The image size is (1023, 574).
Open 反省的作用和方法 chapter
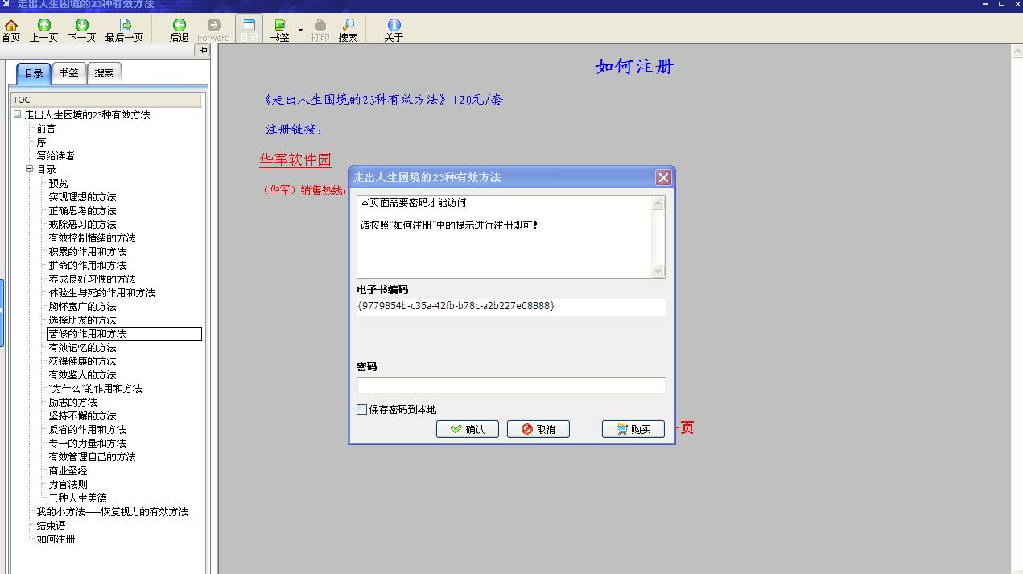tap(87, 430)
